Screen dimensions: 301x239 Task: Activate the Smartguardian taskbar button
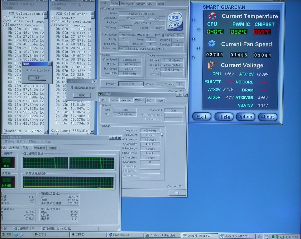(125, 235)
